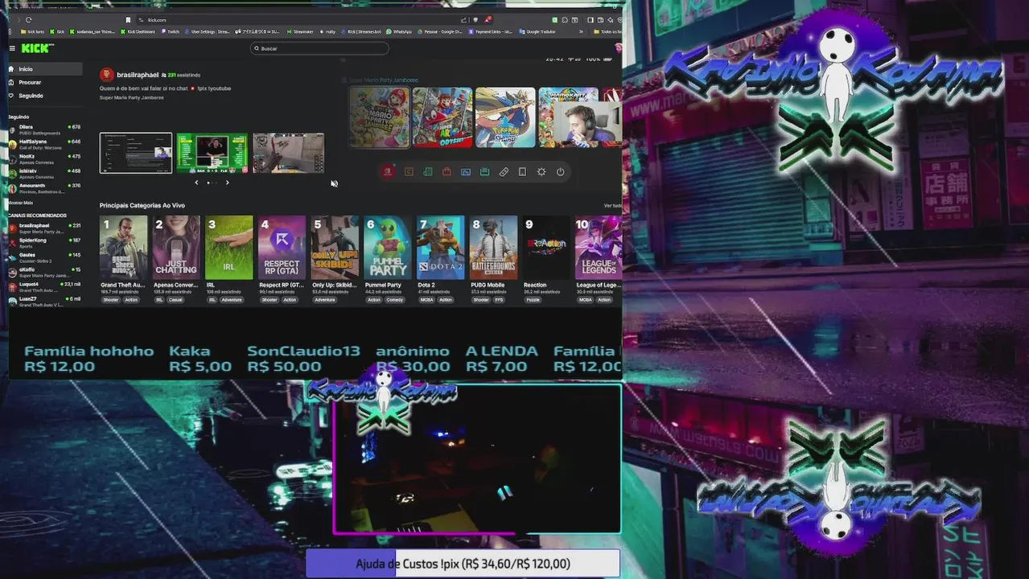The width and height of the screenshot is (1029, 579).
Task: Open recommended channel SpiderKong
Action: 45,242
